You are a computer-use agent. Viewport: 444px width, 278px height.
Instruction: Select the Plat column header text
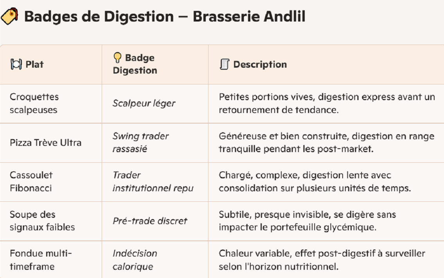pyautogui.click(x=34, y=65)
